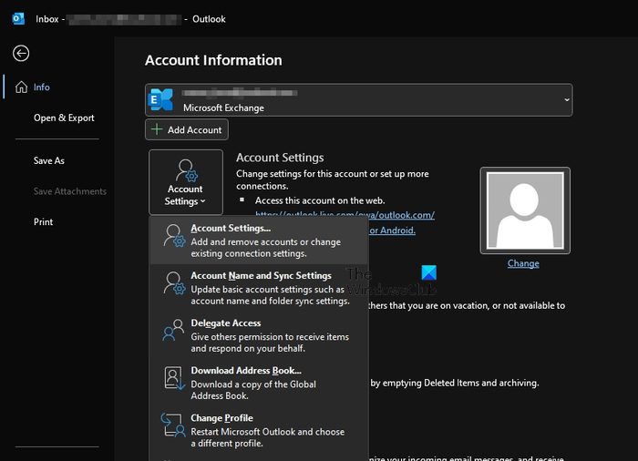This screenshot has width=638, height=461.
Task: Expand the account selector dropdown
Action: pyautogui.click(x=566, y=99)
